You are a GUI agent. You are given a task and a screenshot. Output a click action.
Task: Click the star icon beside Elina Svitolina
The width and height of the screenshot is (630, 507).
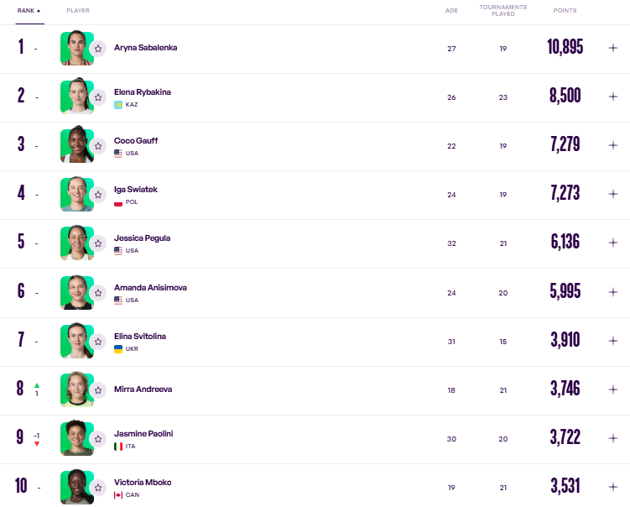tap(98, 342)
